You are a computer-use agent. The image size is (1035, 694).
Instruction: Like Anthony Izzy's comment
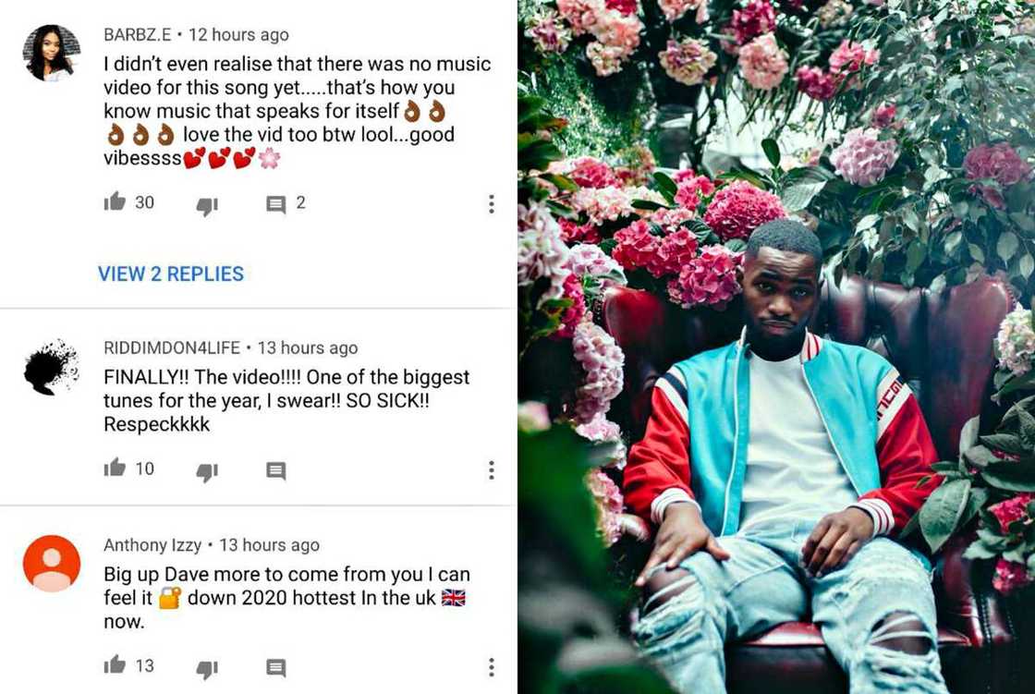click(x=115, y=664)
